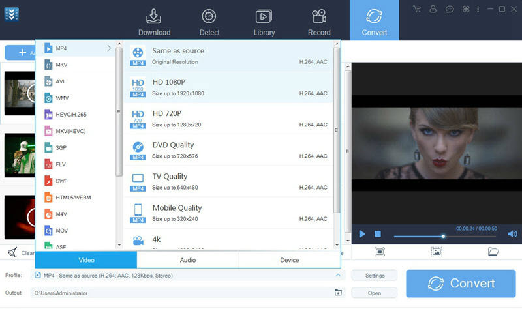This screenshot has height=309, width=522.
Task: Stop the preview playback
Action: tap(378, 234)
